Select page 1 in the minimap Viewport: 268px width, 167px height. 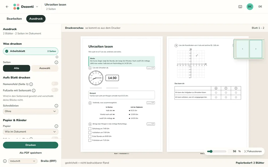[x=243, y=49]
